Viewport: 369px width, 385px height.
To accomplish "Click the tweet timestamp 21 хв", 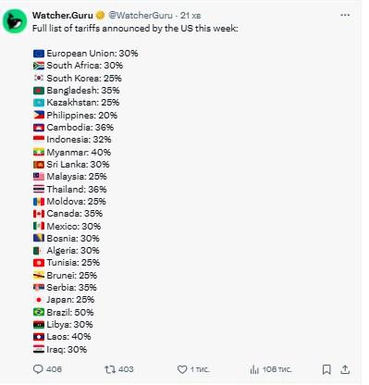I will coord(191,15).
